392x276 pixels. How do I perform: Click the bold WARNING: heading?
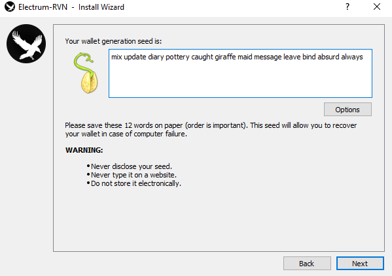coord(84,150)
